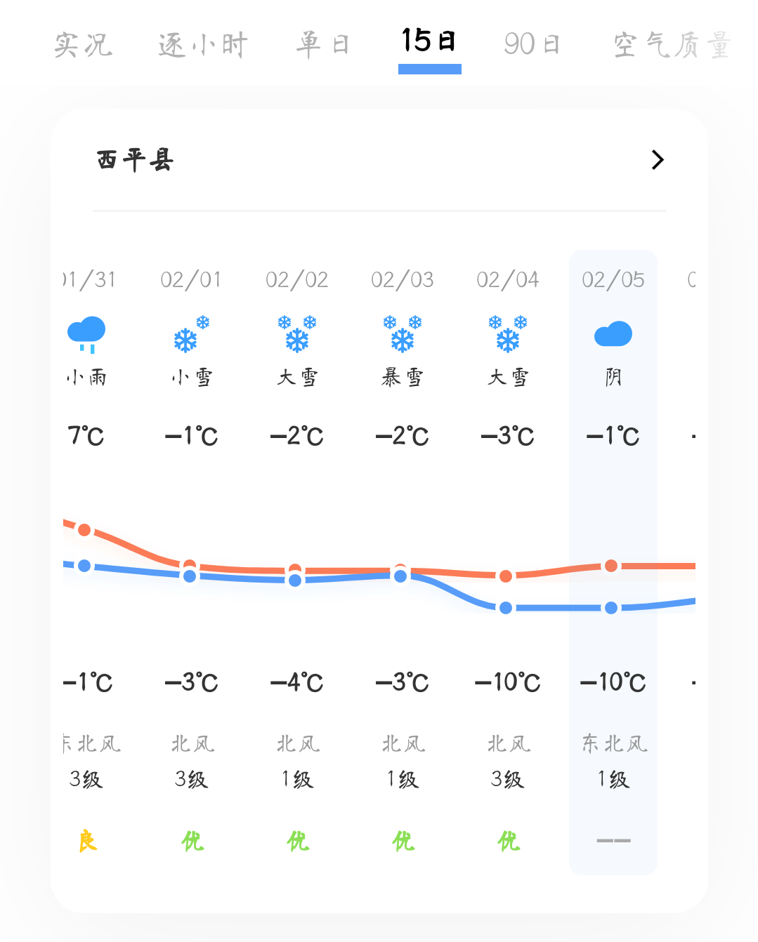The width and height of the screenshot is (758, 942).
Task: Tap the 良 air quality label for 01/31
Action: (x=87, y=840)
